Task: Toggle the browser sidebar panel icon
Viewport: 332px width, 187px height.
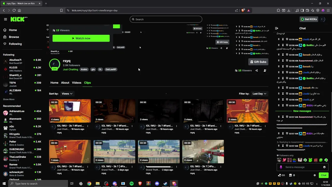Action: point(302,10)
